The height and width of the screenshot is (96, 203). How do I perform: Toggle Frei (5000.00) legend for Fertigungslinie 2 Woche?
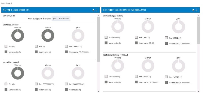tap(112, 77)
